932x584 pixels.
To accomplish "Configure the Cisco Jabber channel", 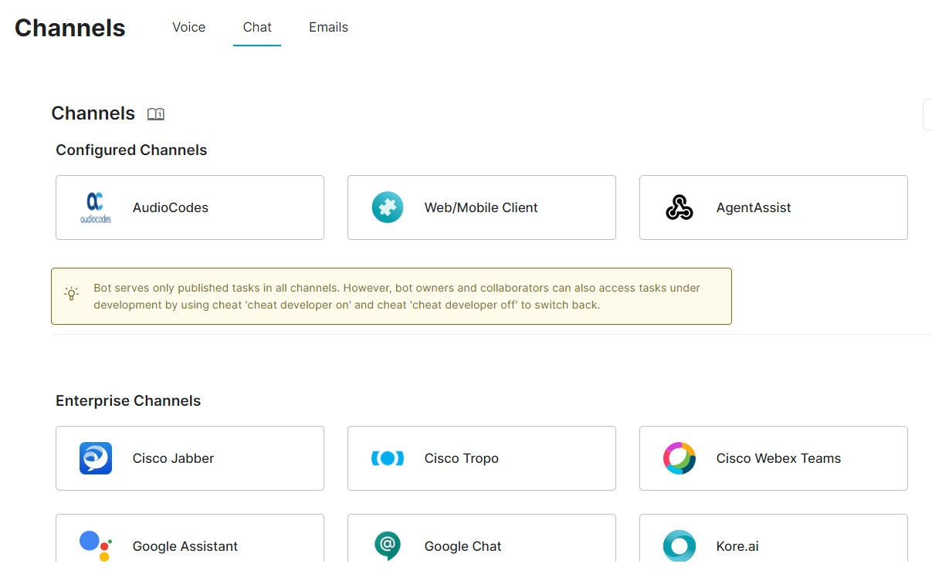I will (x=190, y=458).
